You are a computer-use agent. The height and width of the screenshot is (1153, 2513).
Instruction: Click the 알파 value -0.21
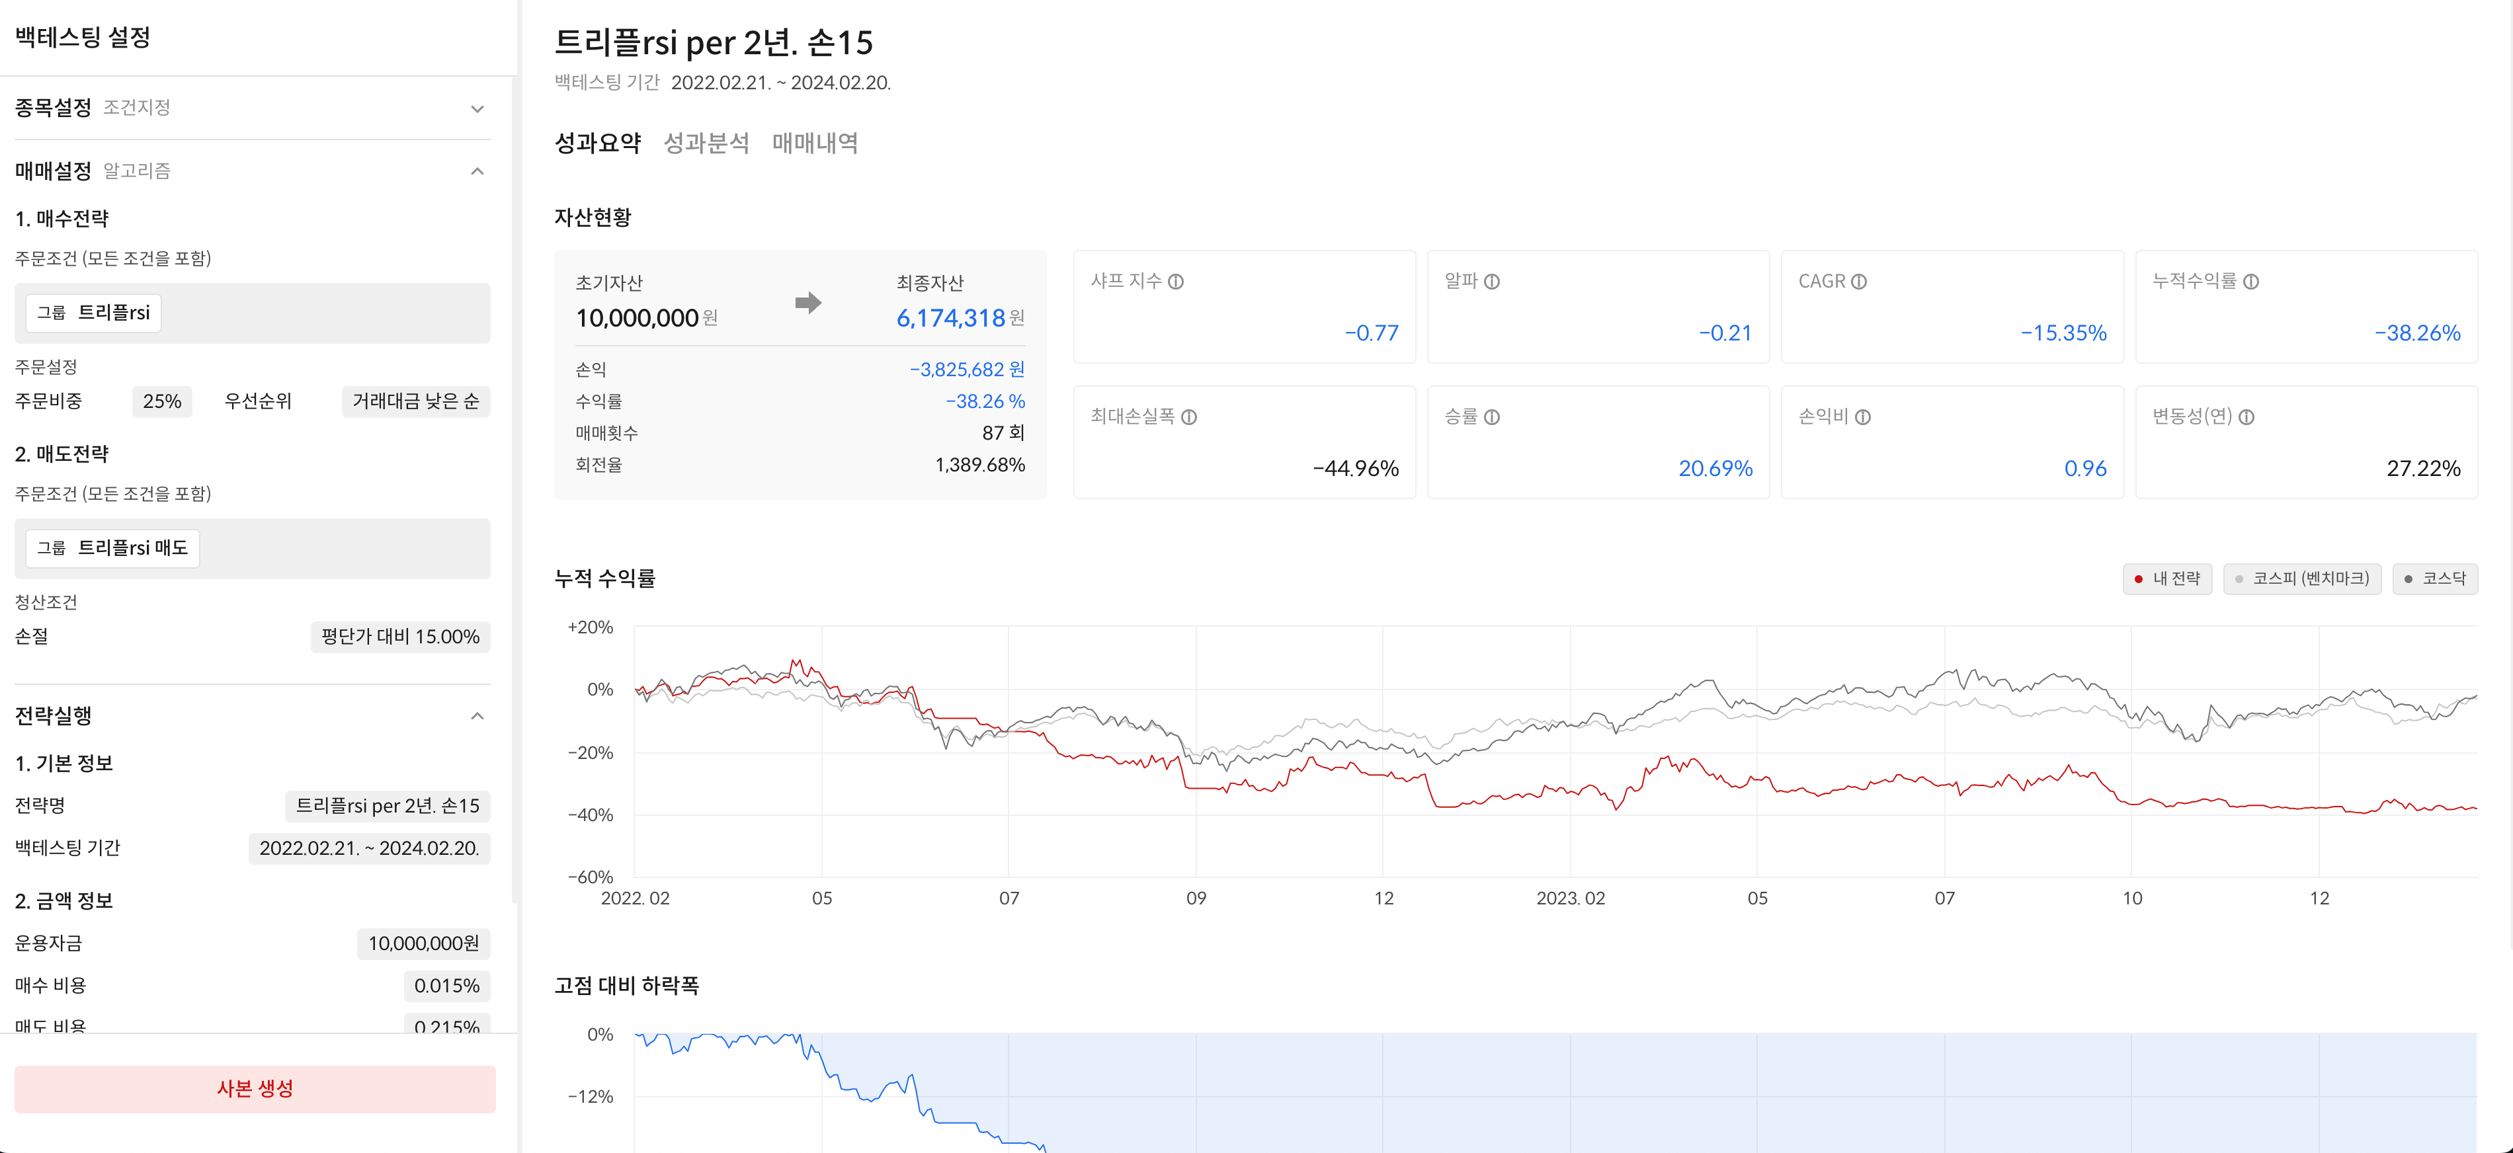tap(1725, 334)
